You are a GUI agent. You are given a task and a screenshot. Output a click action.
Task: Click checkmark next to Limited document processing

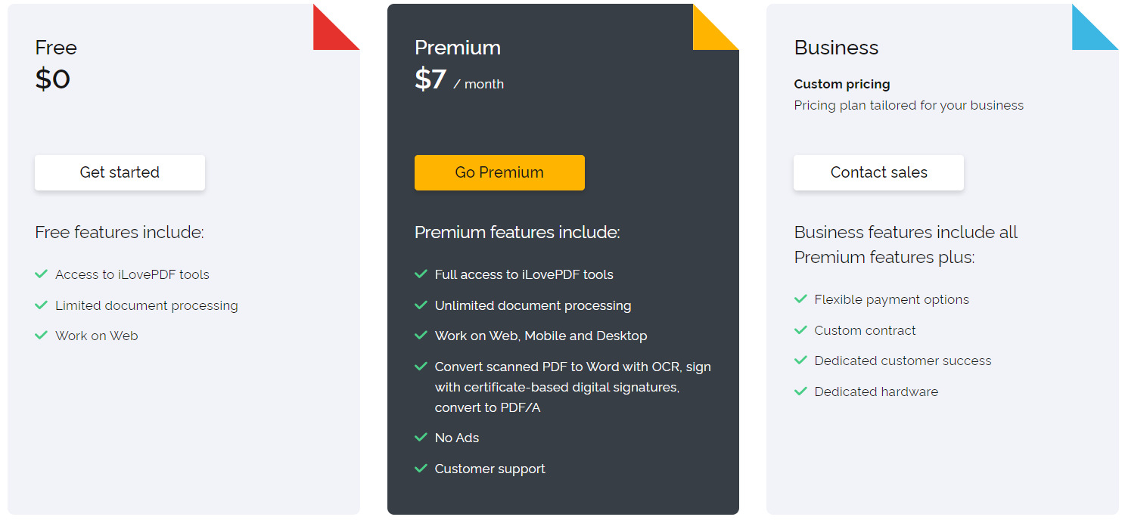tap(42, 305)
